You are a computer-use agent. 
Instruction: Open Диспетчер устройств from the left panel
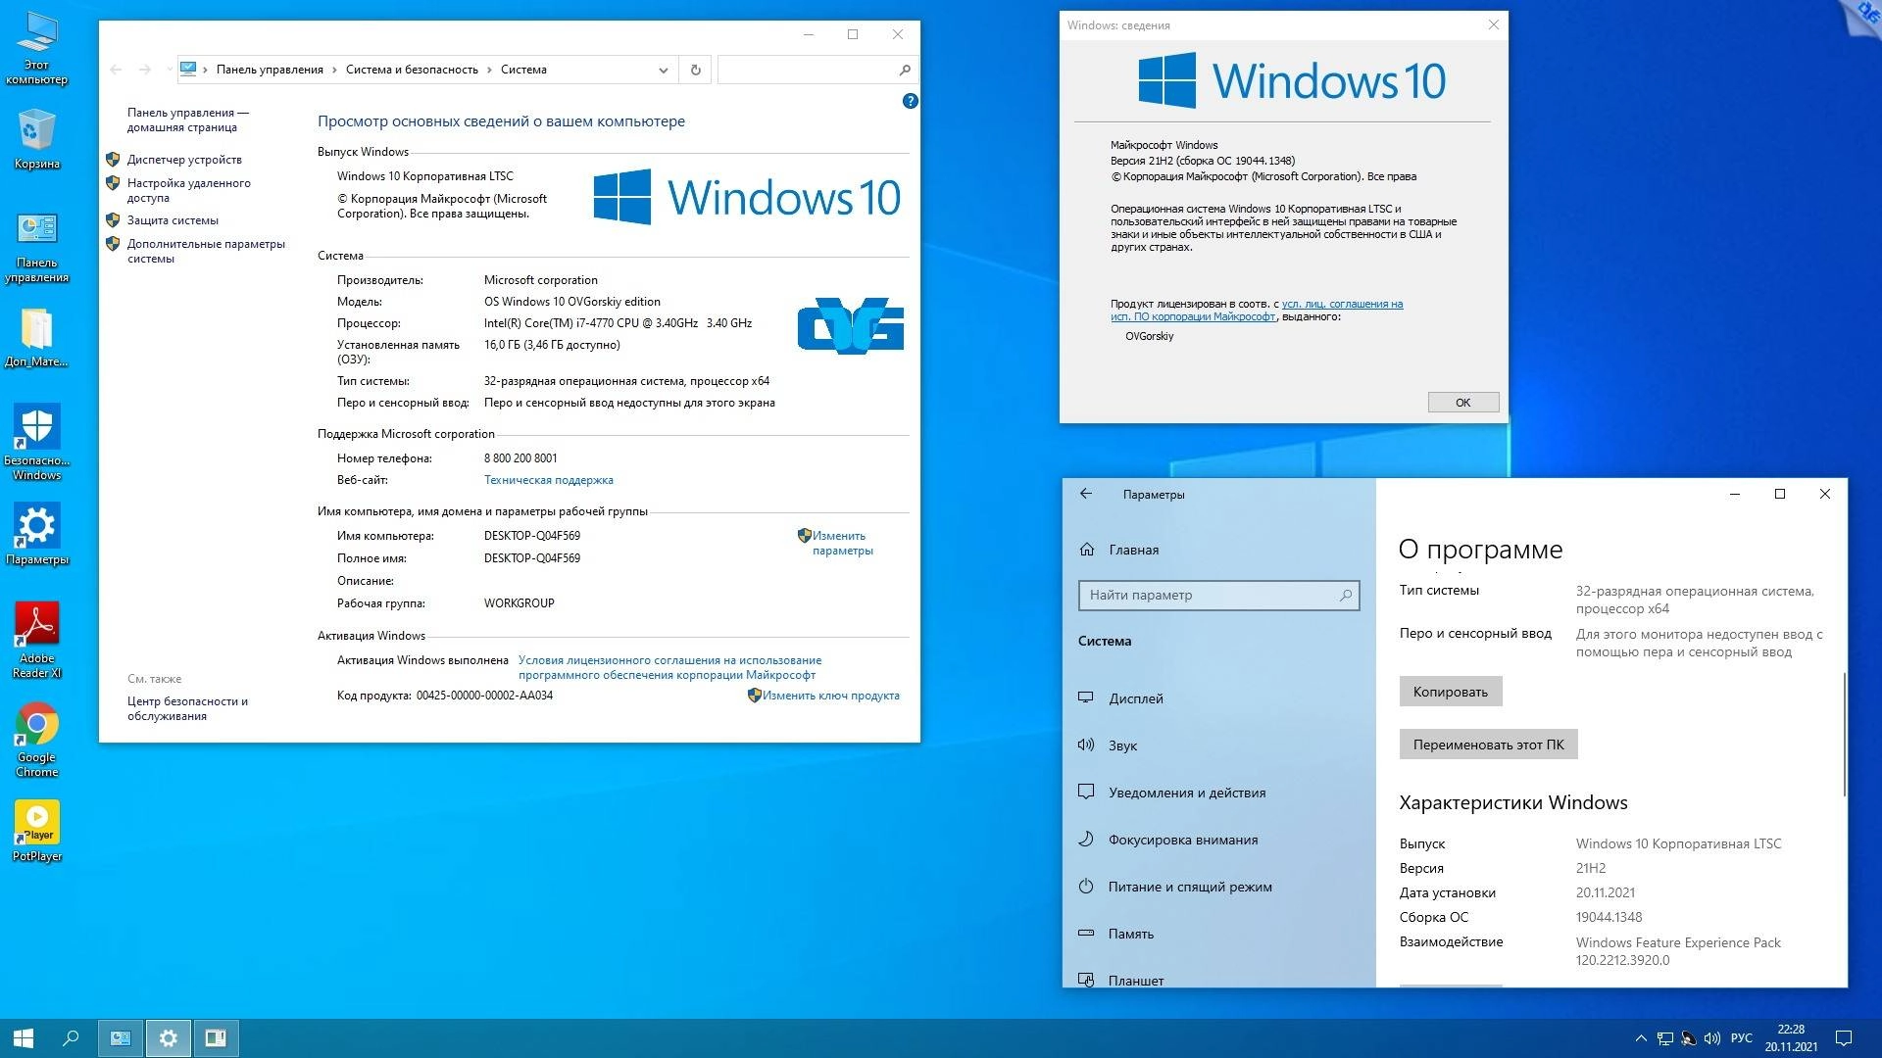pos(182,159)
